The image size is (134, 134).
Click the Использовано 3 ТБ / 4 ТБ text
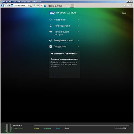pos(121,128)
